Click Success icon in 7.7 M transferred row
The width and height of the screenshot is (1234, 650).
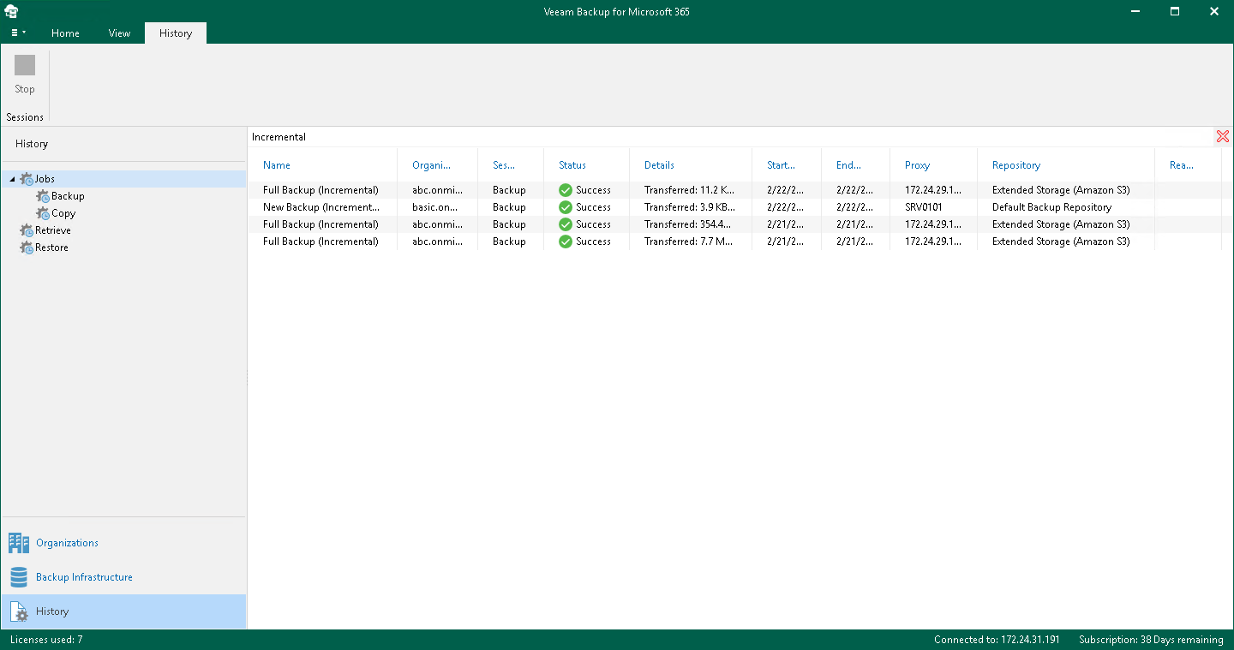(566, 242)
